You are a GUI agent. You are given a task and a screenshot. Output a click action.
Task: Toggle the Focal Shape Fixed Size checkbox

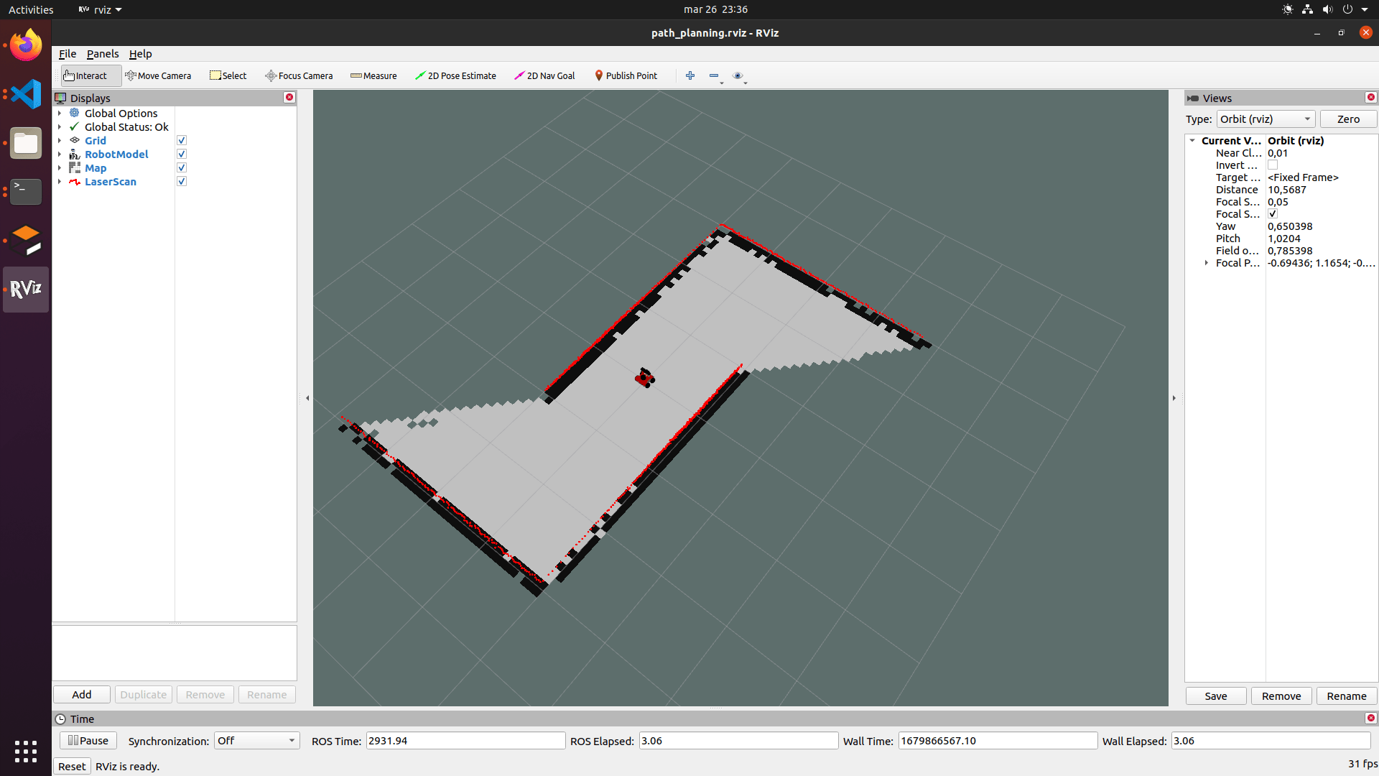(1273, 214)
